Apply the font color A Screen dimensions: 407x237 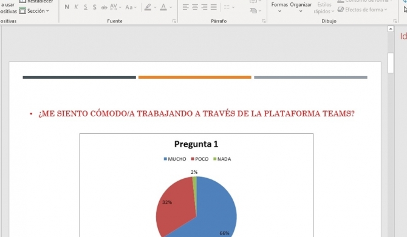[x=163, y=7]
